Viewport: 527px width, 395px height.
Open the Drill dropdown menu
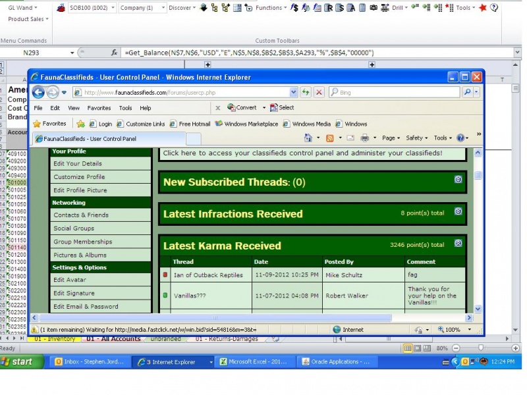(400, 8)
